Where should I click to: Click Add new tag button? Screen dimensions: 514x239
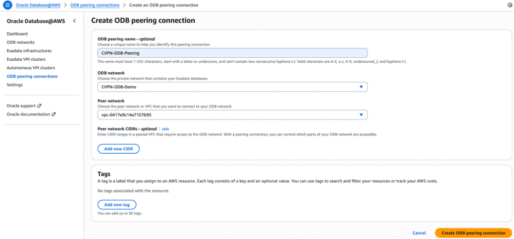tap(116, 204)
